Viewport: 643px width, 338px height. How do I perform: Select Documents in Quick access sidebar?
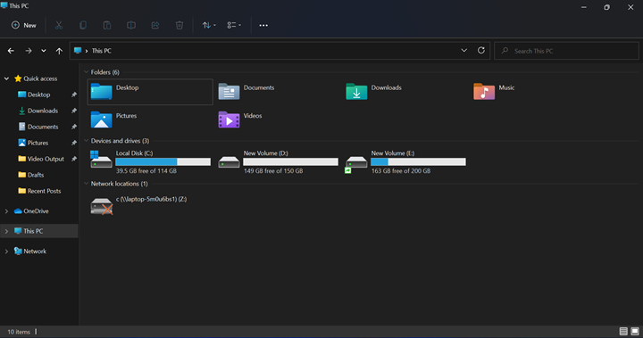[39, 127]
